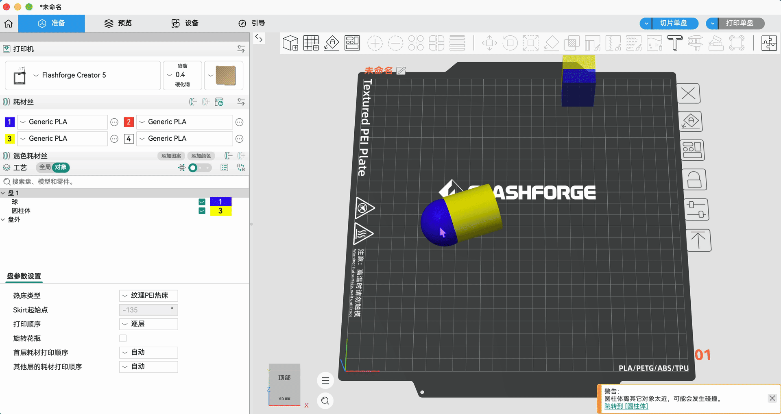The image size is (781, 414).
Task: Click the move plate to front icon
Action: [x=698, y=240]
